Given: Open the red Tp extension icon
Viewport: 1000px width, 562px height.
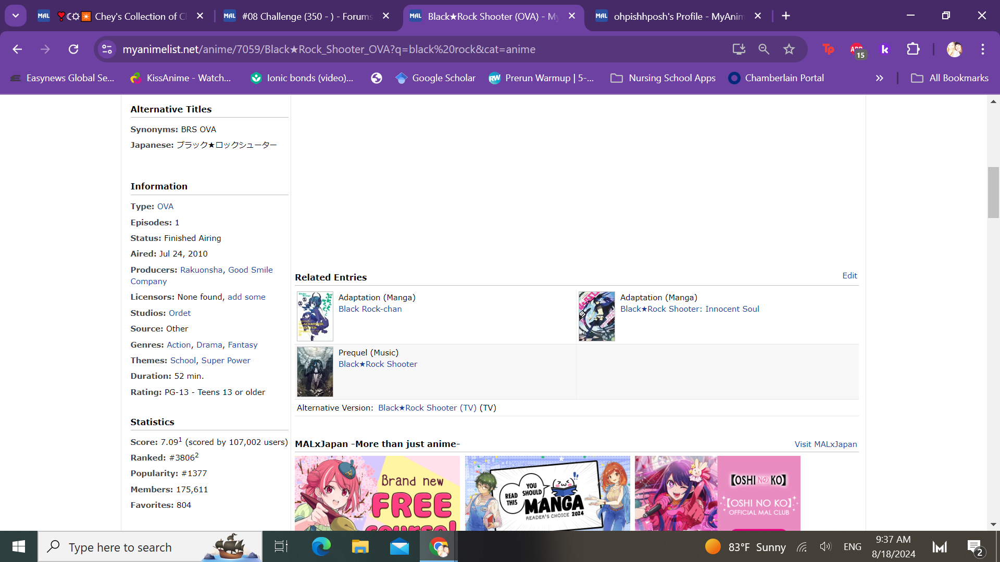Looking at the screenshot, I should point(828,49).
